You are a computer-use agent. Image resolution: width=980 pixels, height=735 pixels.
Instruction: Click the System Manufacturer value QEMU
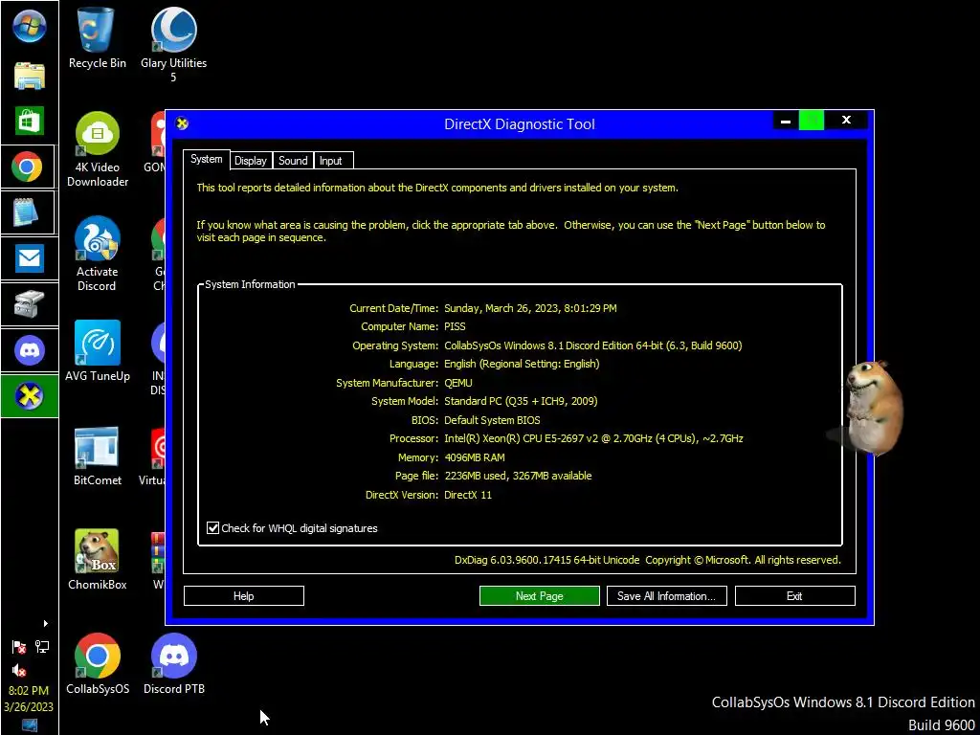(x=458, y=383)
